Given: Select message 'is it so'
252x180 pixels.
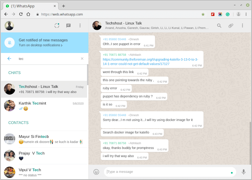Looking at the screenshot, I should click(x=114, y=105).
